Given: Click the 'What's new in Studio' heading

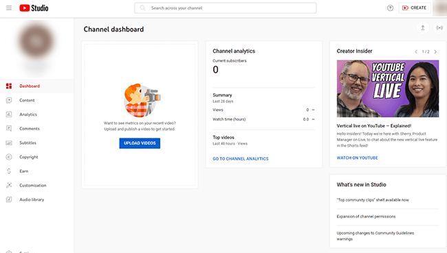Looking at the screenshot, I should (x=361, y=184).
